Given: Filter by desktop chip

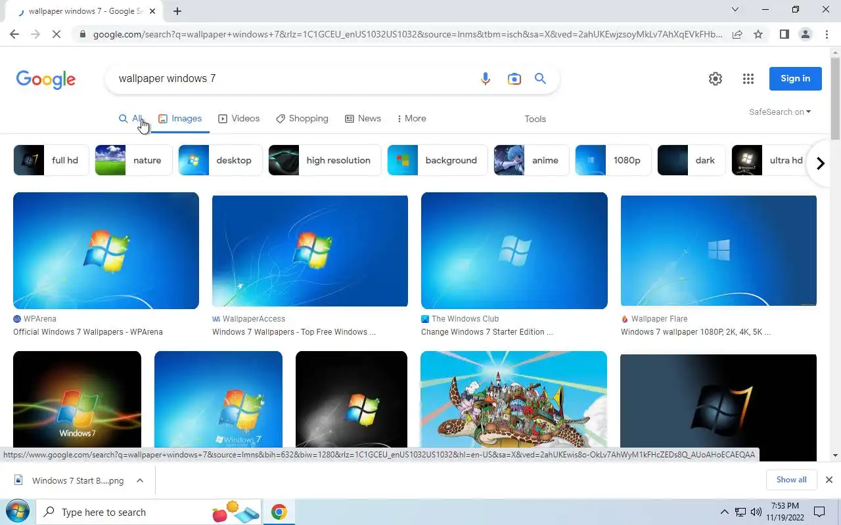Looking at the screenshot, I should [x=220, y=160].
